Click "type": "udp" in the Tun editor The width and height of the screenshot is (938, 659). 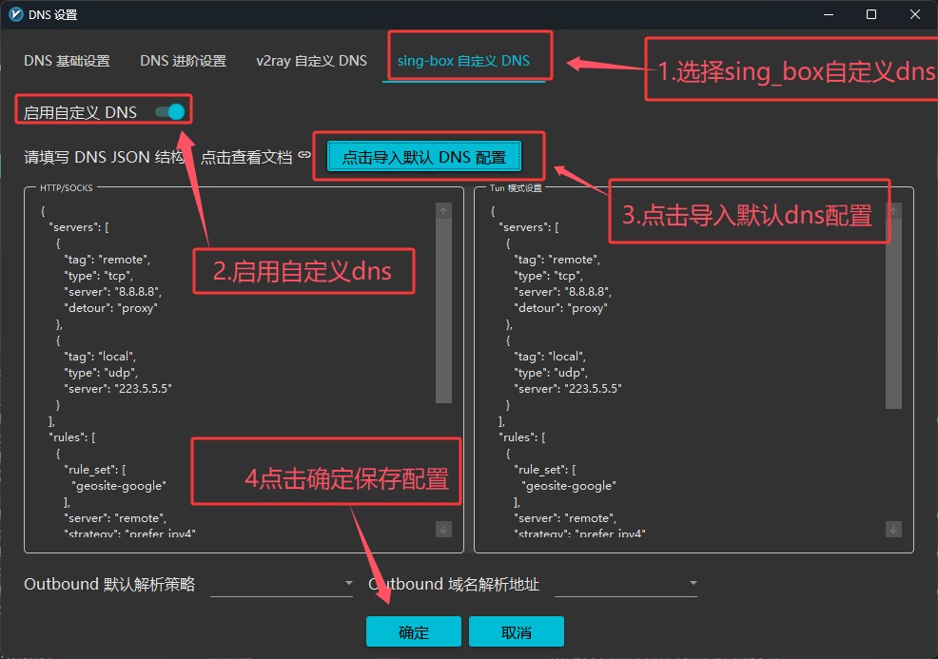pyautogui.click(x=551, y=373)
